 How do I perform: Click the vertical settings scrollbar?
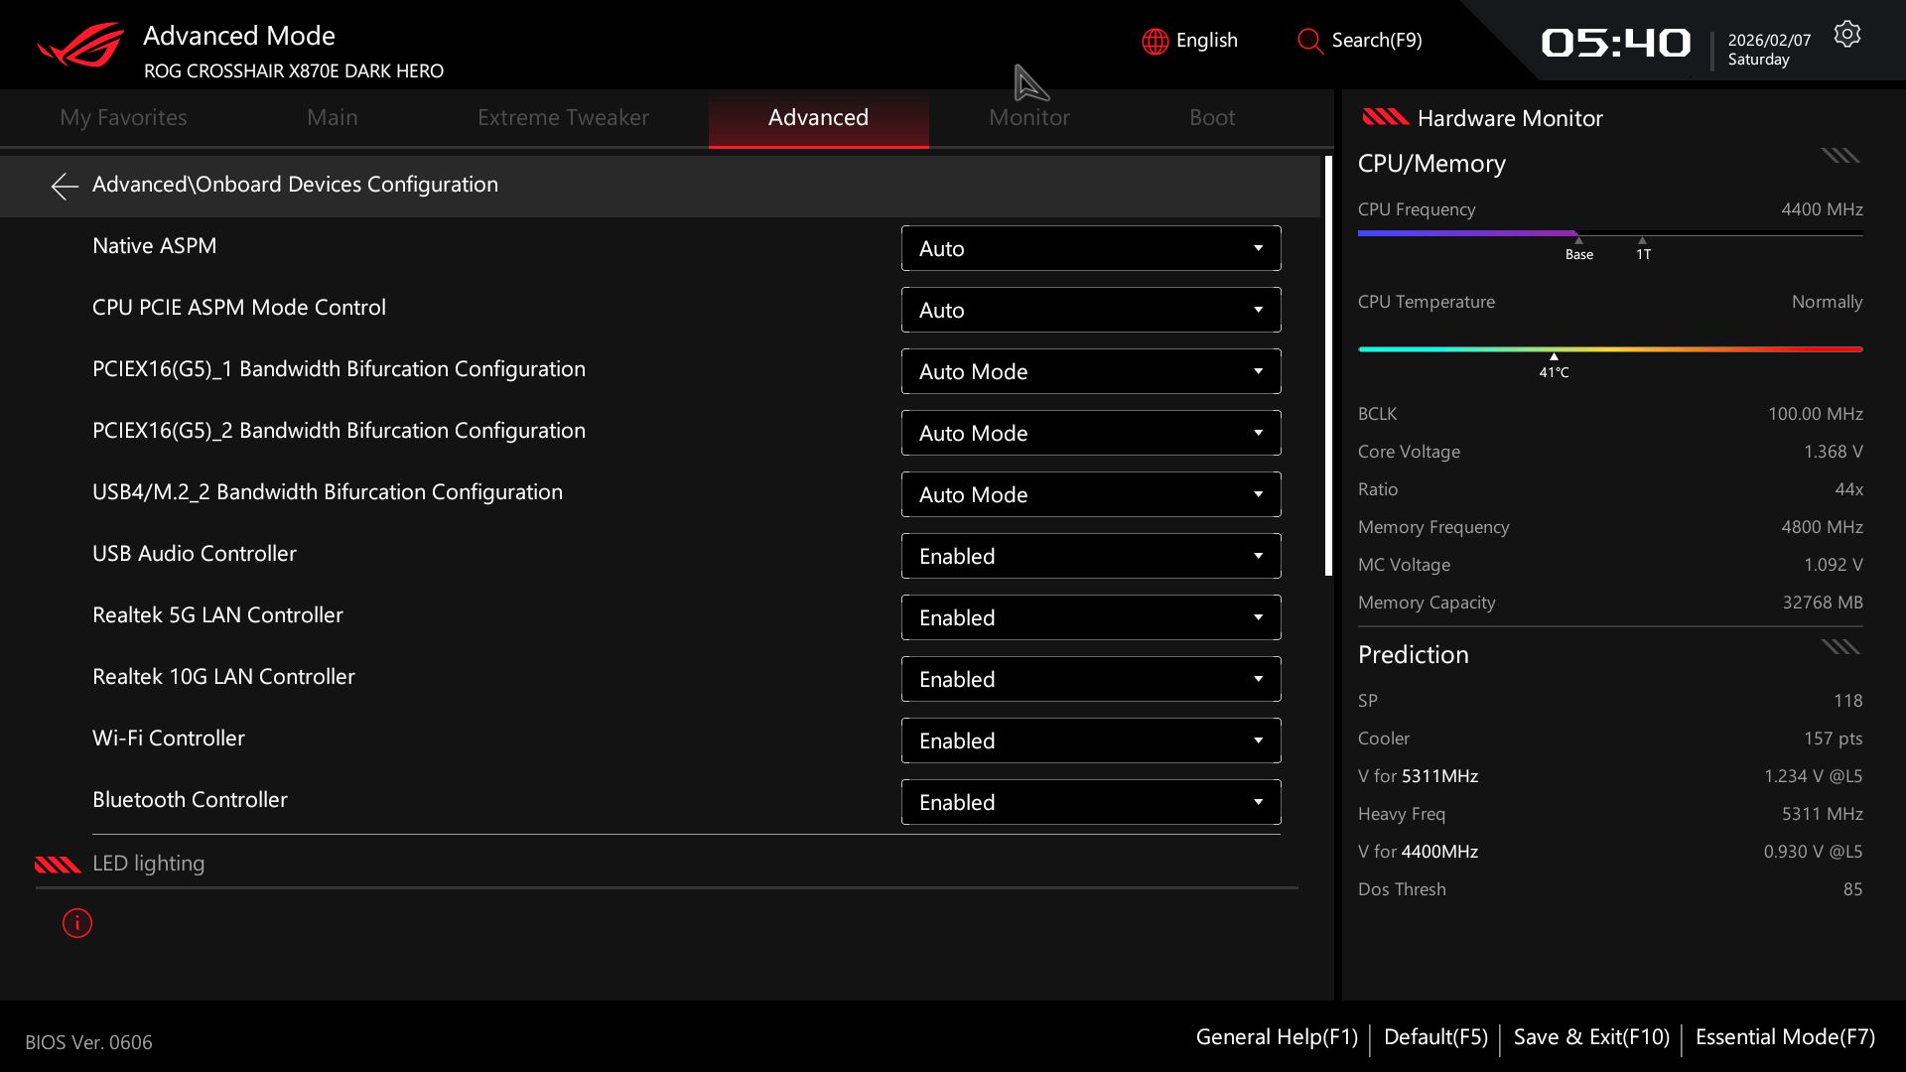point(1328,367)
